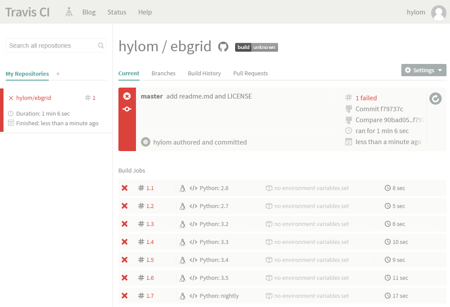Switch to the Branches tab
The image size is (450, 307).
(164, 74)
